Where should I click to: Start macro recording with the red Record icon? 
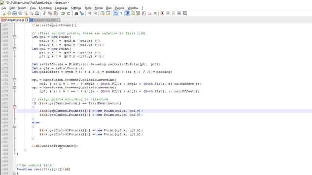(x=162, y=13)
